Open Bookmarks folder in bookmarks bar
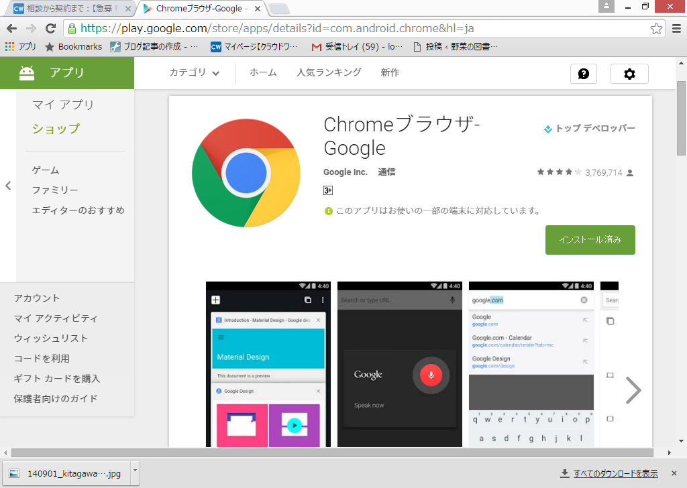This screenshot has width=687, height=488. [x=73, y=46]
